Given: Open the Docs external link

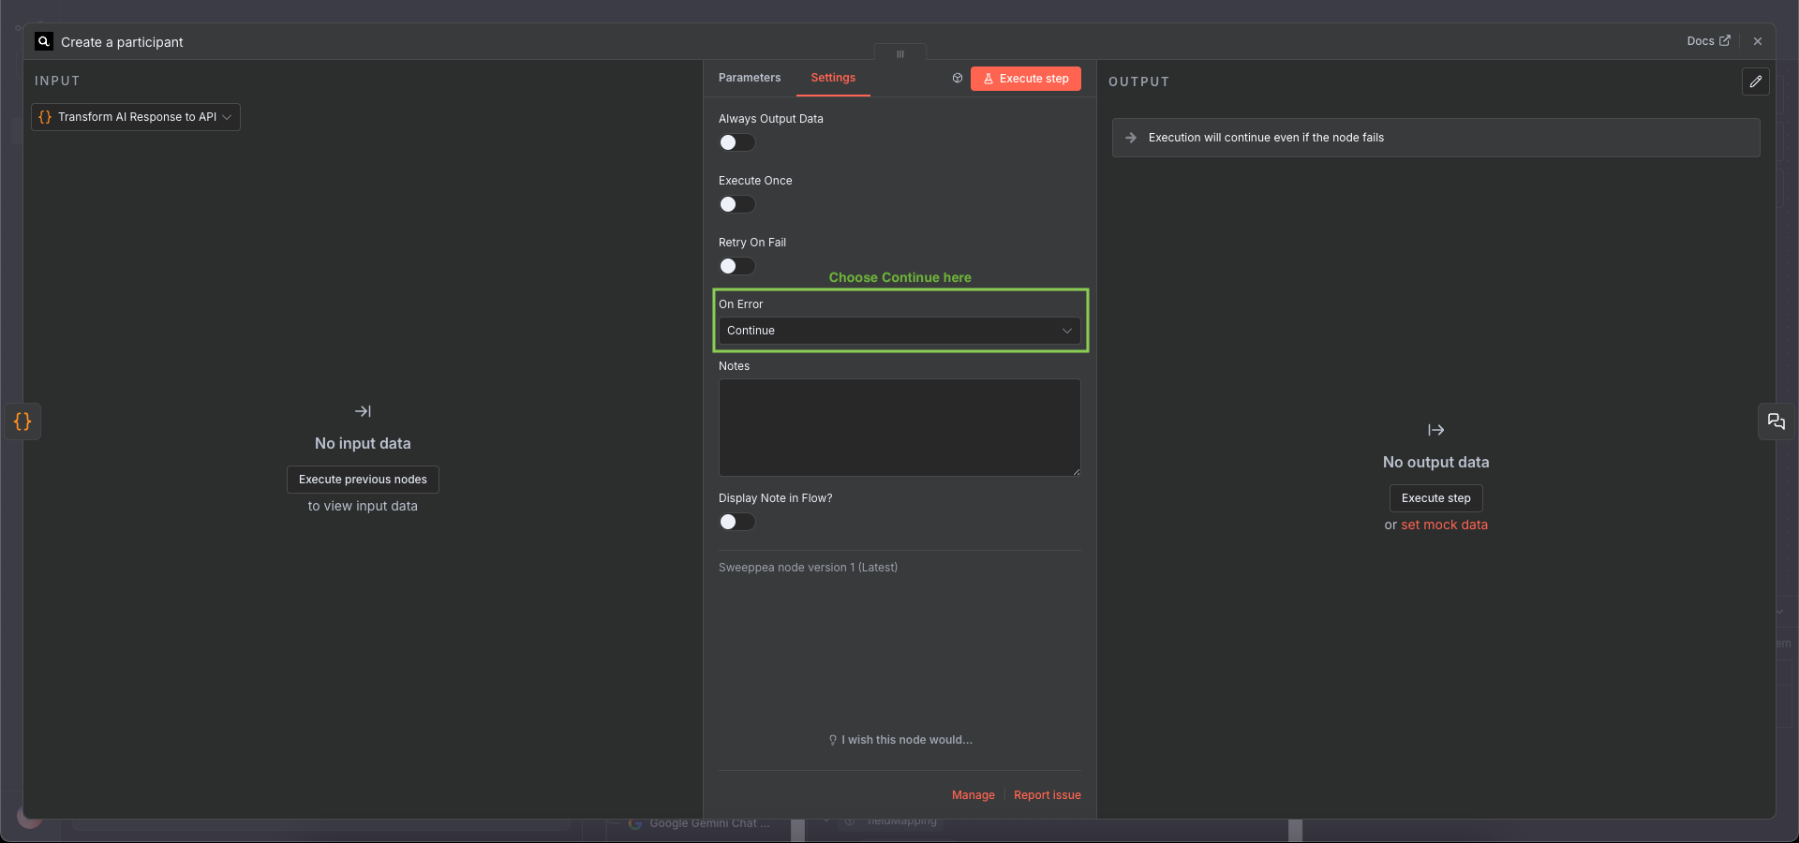Looking at the screenshot, I should pyautogui.click(x=1708, y=41).
